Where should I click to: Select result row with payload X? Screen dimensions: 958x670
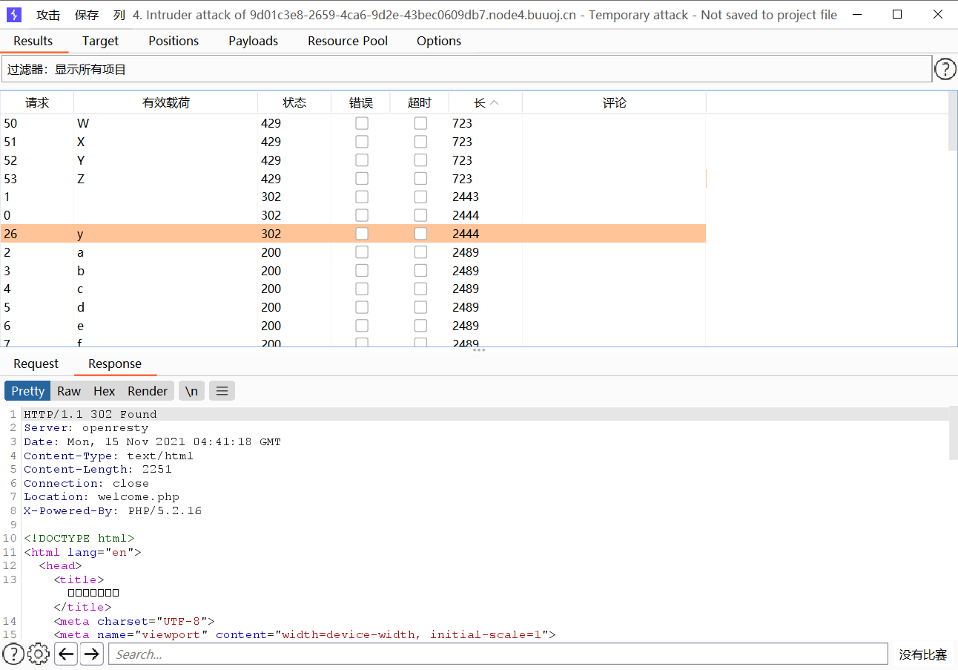pyautogui.click(x=353, y=142)
